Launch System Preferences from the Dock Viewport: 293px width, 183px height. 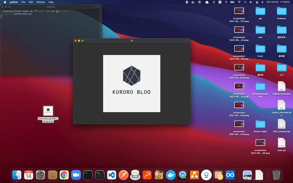[x=40, y=175]
